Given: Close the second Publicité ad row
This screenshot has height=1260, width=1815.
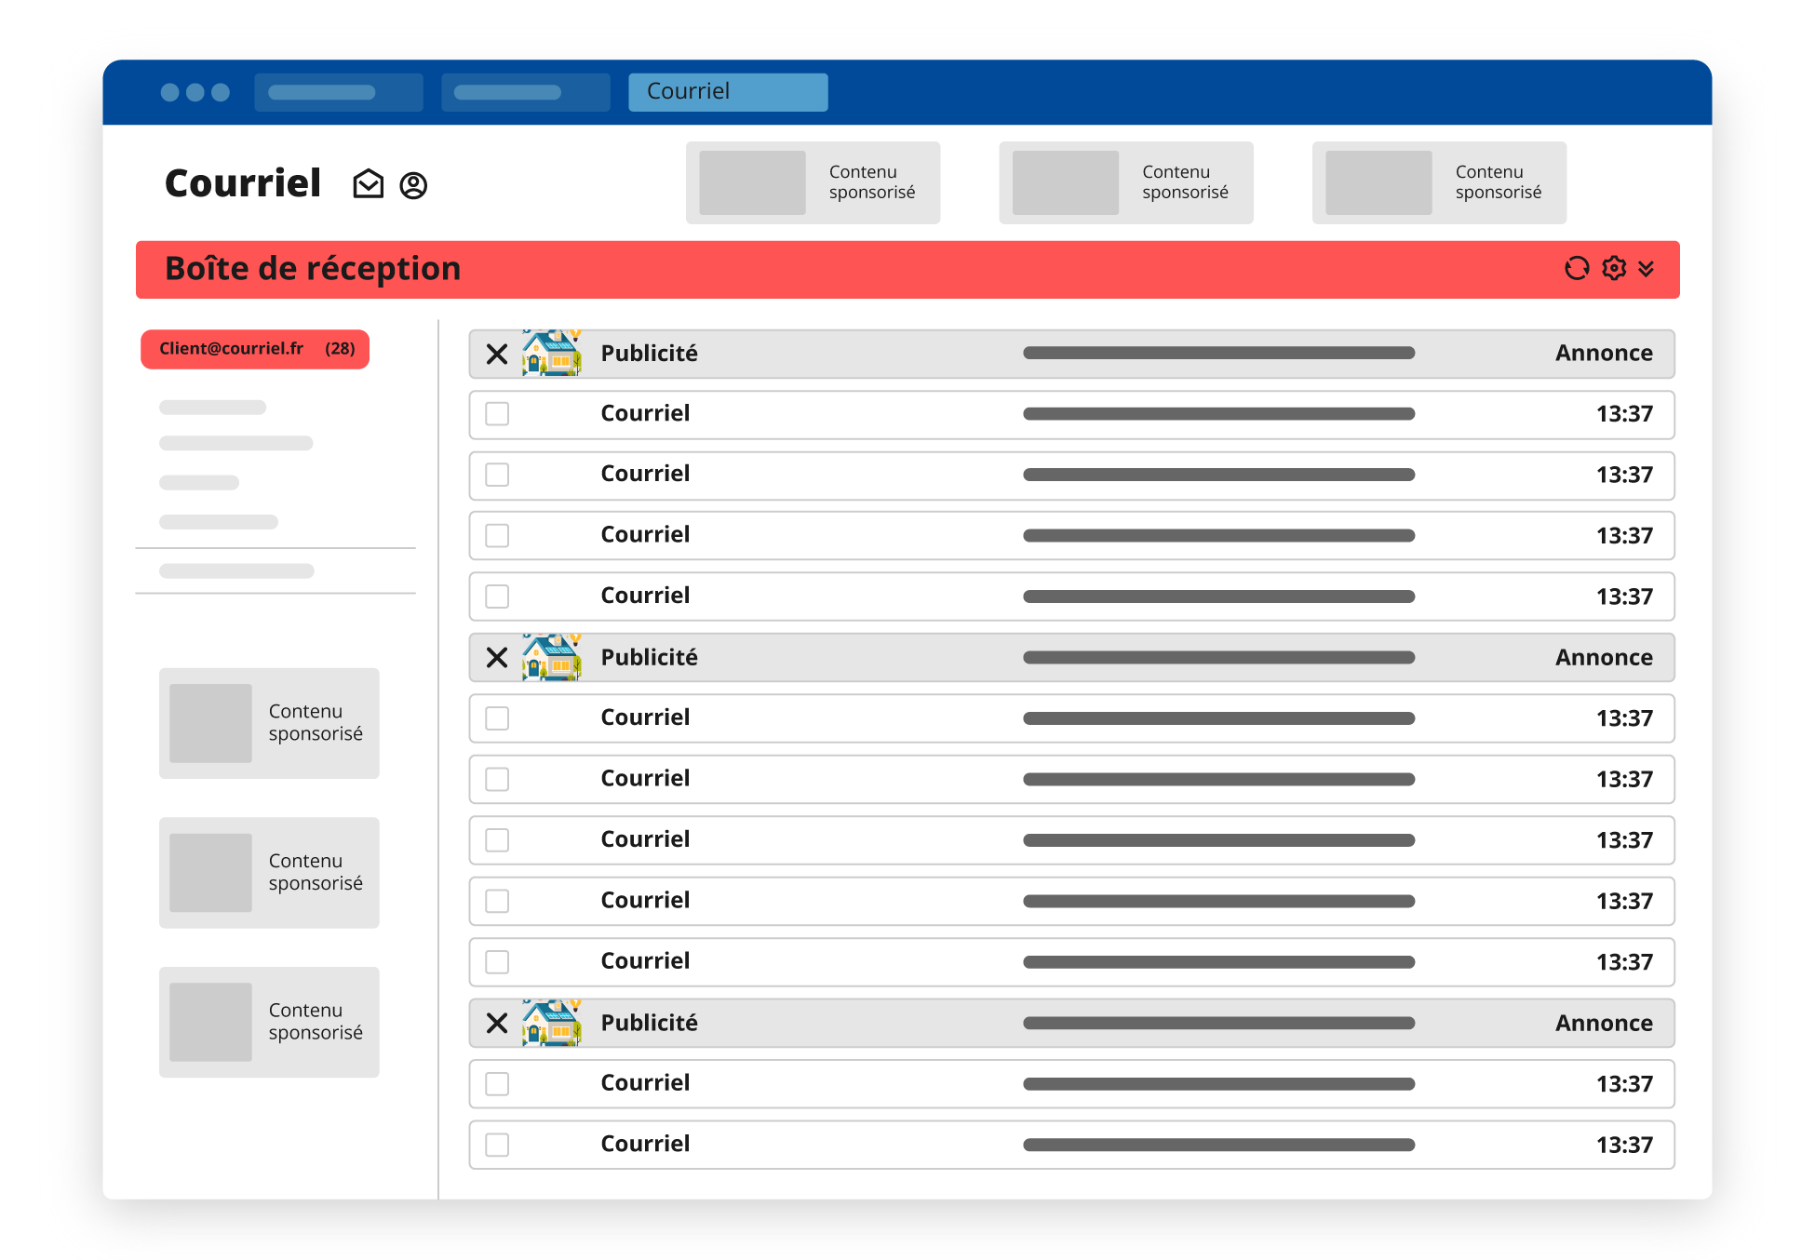Looking at the screenshot, I should [497, 658].
